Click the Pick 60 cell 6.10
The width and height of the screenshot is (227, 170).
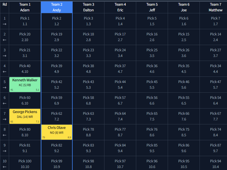tap(25, 101)
